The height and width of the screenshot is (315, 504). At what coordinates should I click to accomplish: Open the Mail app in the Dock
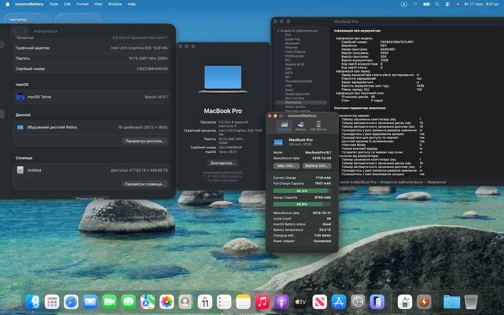90,302
